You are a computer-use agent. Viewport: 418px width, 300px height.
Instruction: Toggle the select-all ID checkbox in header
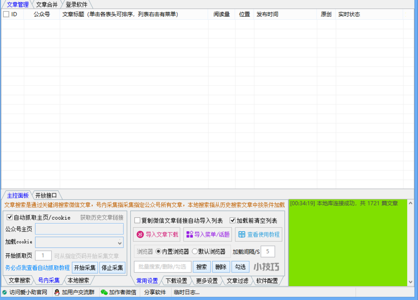click(6, 14)
